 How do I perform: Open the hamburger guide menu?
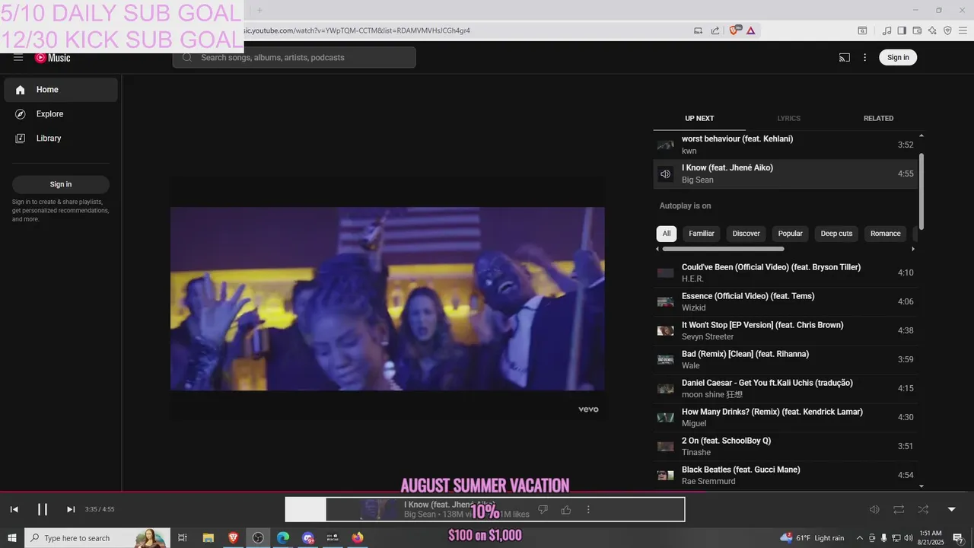click(x=18, y=58)
